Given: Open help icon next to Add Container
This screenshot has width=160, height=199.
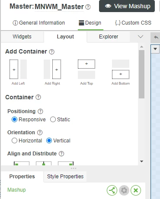Looking at the screenshot, I should click(x=51, y=52).
